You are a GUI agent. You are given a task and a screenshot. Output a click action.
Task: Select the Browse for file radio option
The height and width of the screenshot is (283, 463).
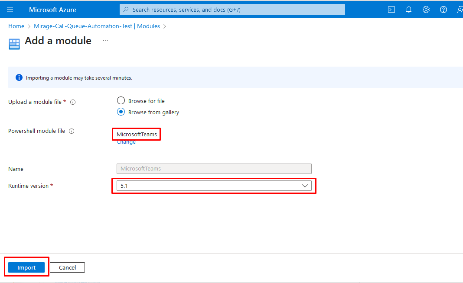click(121, 100)
